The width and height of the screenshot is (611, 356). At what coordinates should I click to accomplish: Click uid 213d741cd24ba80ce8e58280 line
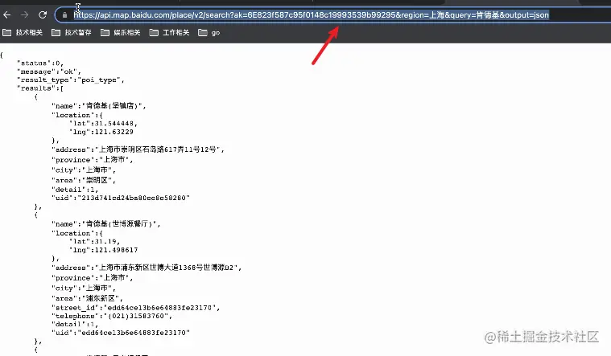click(121, 198)
